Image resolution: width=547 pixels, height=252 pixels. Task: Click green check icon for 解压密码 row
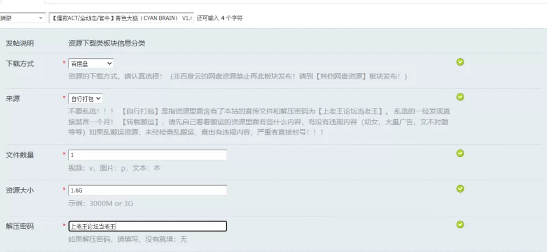[x=460, y=225]
